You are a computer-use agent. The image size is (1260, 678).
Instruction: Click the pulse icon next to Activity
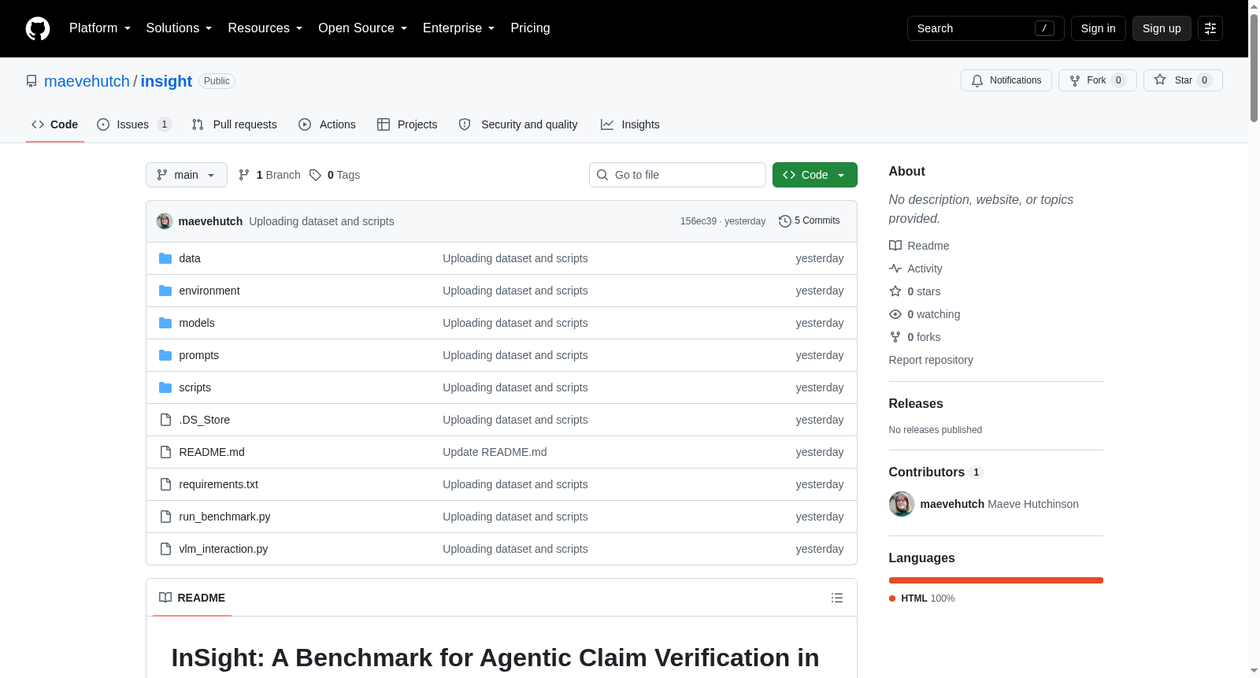pyautogui.click(x=895, y=269)
